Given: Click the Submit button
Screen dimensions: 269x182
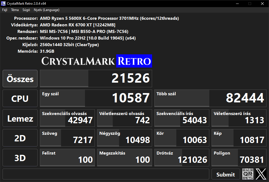Looking at the screenshot, I should [226, 174].
